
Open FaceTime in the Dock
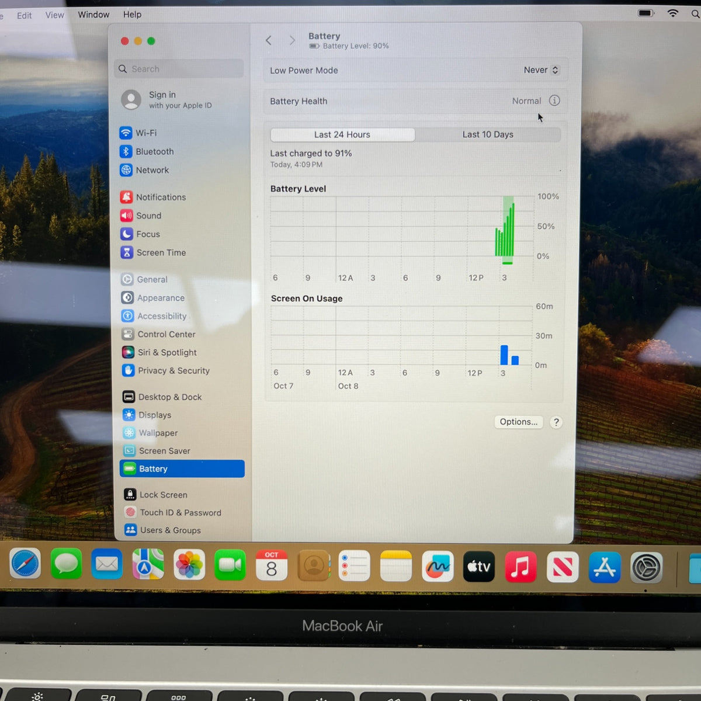click(230, 565)
